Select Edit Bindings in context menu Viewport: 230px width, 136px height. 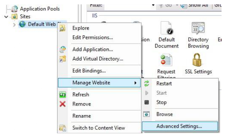[89, 71]
